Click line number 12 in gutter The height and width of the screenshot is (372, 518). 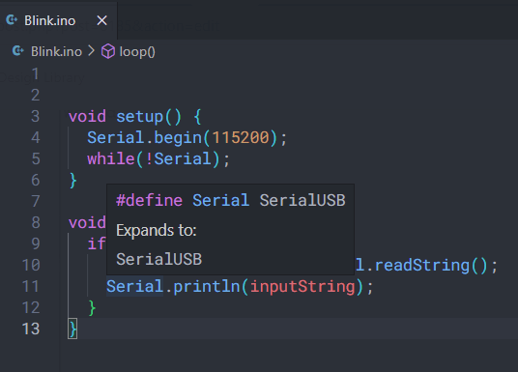(31, 307)
